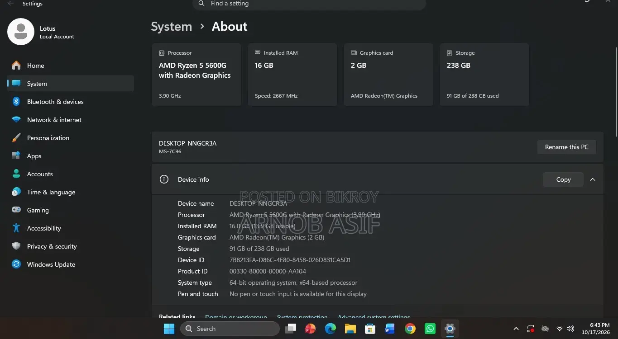This screenshot has height=339, width=618.
Task: Show hidden icons in system tray
Action: [x=516, y=329]
